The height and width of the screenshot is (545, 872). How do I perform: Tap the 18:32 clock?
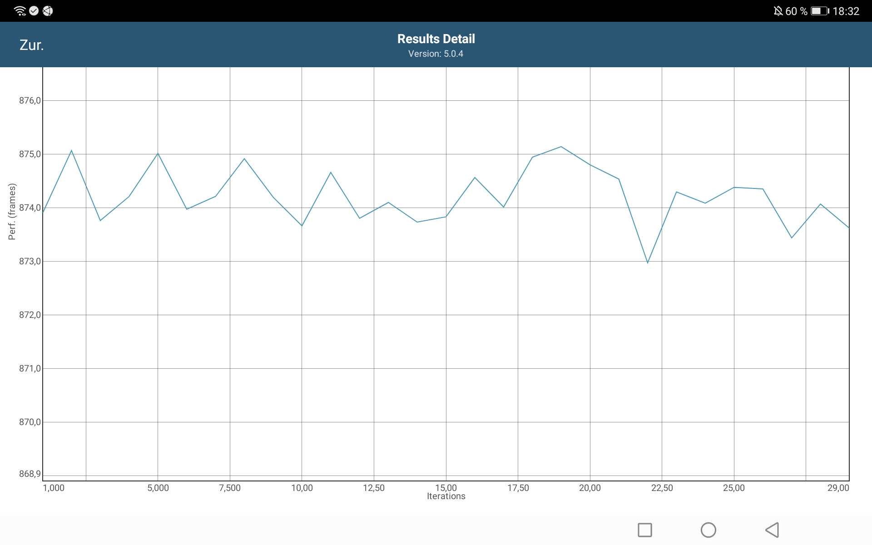[846, 11]
